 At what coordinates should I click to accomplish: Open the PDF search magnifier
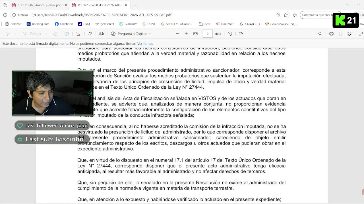tap(320, 34)
